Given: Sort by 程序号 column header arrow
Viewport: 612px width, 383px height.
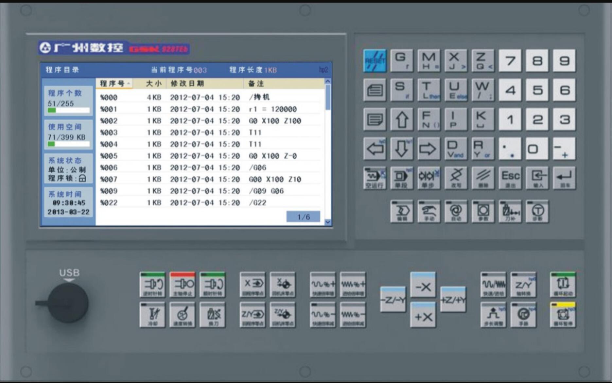Looking at the screenshot, I should (129, 84).
